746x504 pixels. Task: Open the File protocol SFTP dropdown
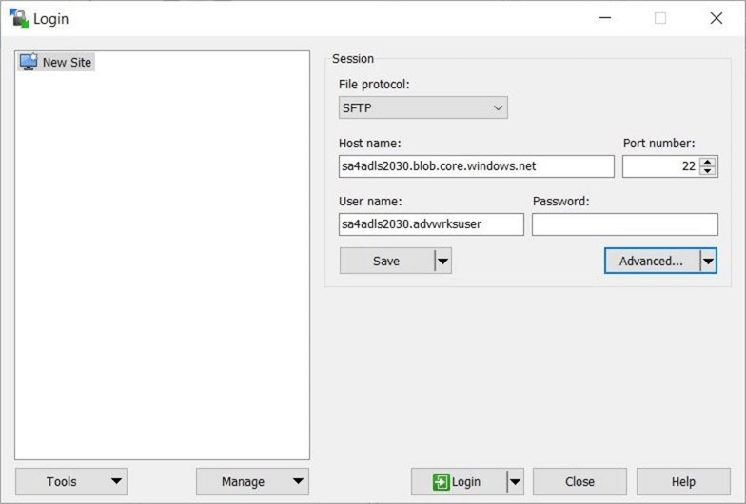pyautogui.click(x=422, y=108)
